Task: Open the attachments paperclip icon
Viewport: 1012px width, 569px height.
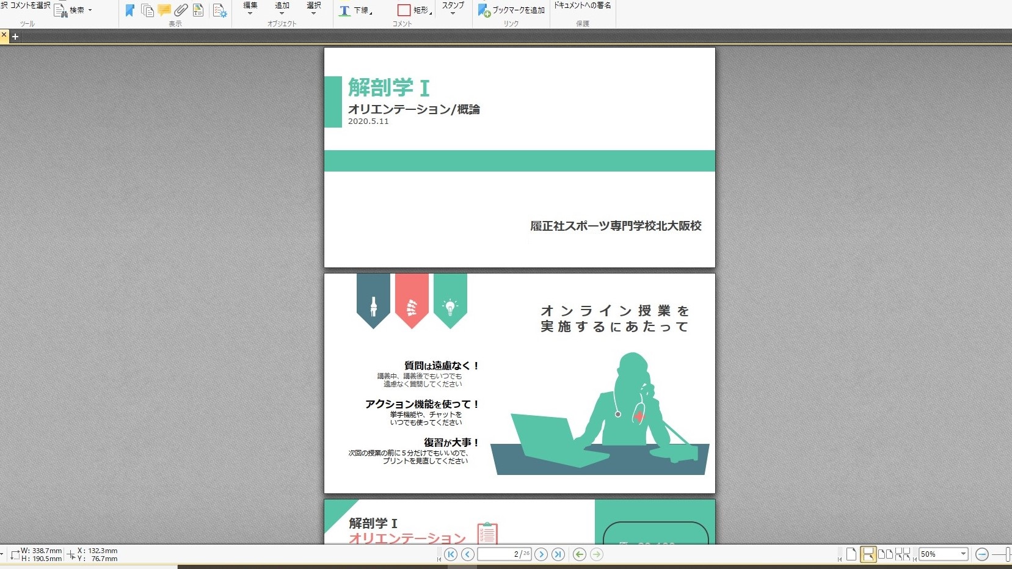Action: (x=181, y=10)
